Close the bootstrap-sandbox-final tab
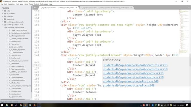 point(131,8)
